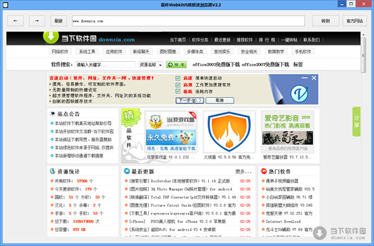The height and width of the screenshot is (246, 374).
Task: Click the 刷新 refresh button
Action: (x=59, y=21)
